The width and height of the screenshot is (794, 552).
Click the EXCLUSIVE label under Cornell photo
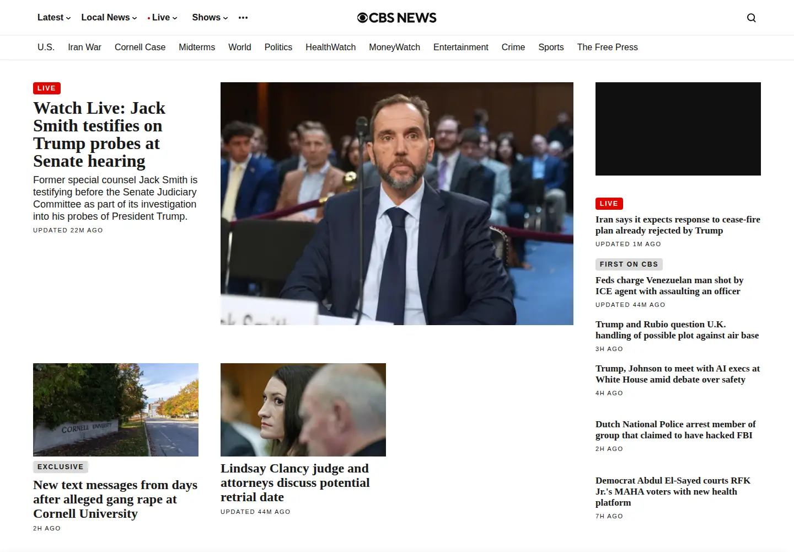point(61,467)
